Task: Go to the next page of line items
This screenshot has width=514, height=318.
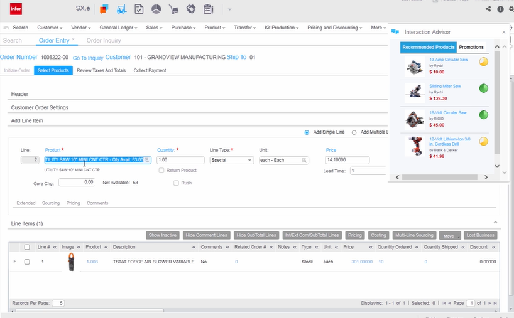Action: tap(489, 304)
